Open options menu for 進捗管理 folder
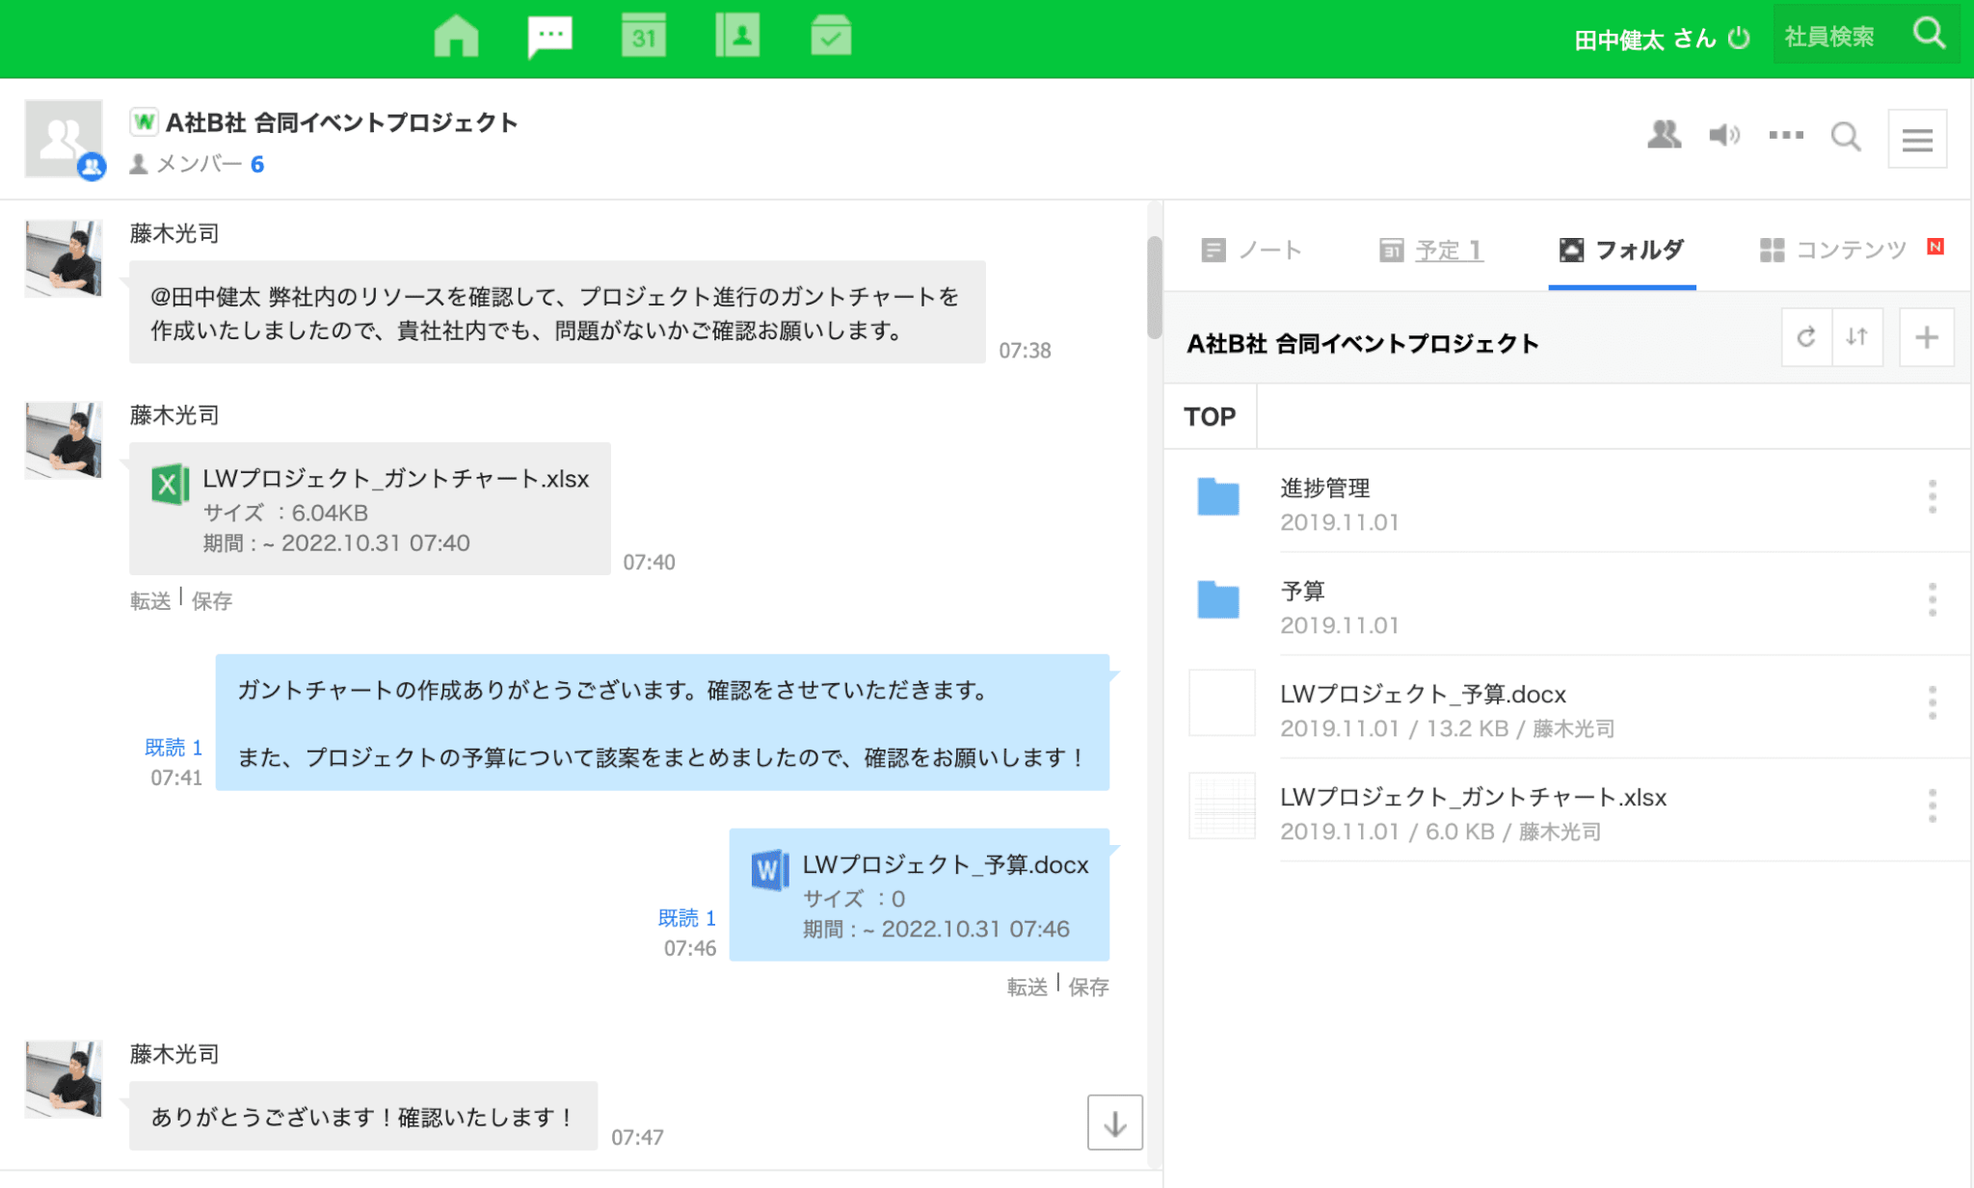 [x=1932, y=497]
